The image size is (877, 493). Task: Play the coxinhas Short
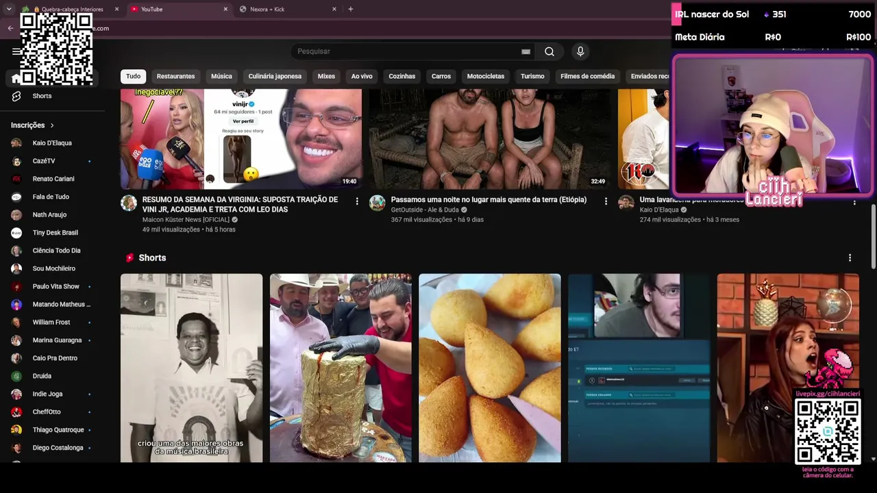tap(490, 368)
